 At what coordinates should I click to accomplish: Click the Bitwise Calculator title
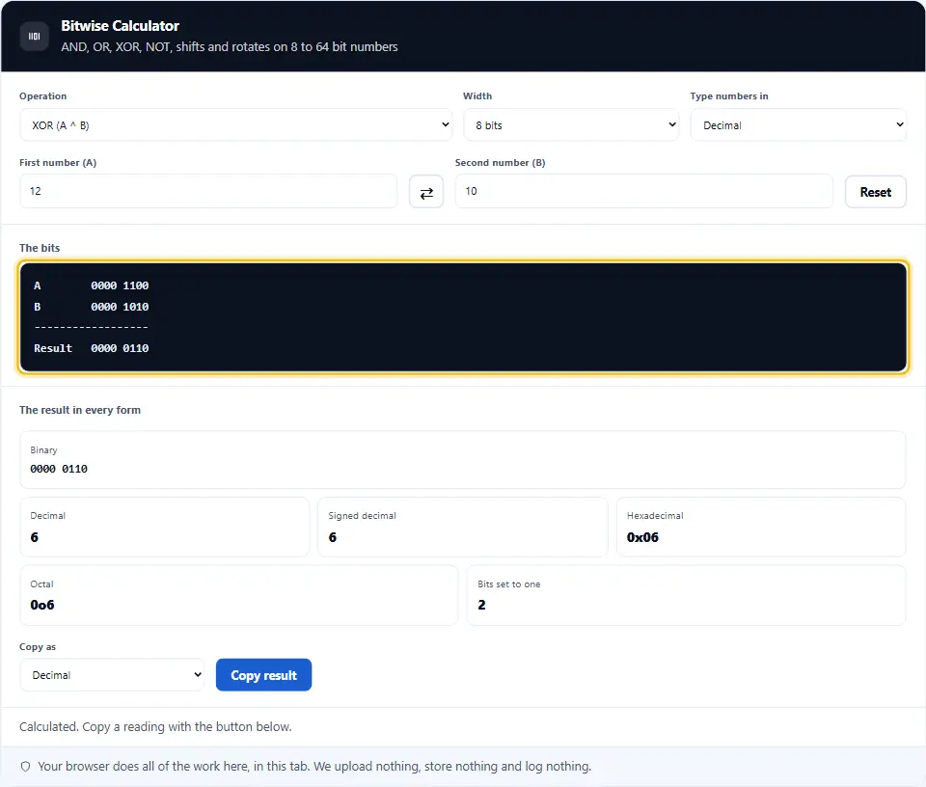coord(120,26)
